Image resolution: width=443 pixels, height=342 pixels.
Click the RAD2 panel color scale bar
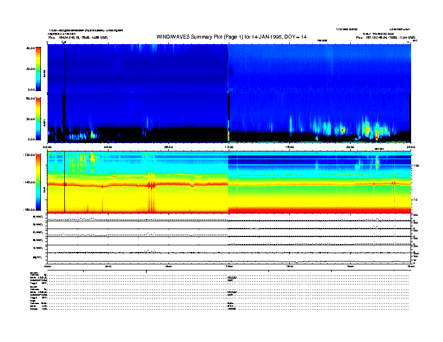pos(38,69)
